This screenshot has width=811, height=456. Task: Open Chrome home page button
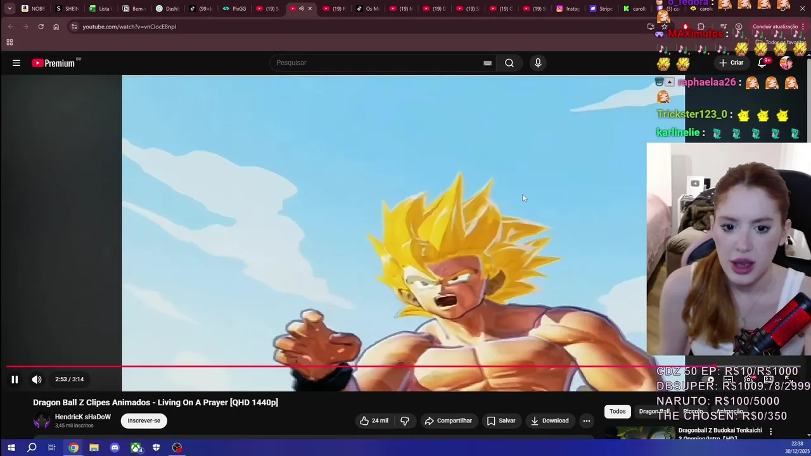tap(56, 27)
